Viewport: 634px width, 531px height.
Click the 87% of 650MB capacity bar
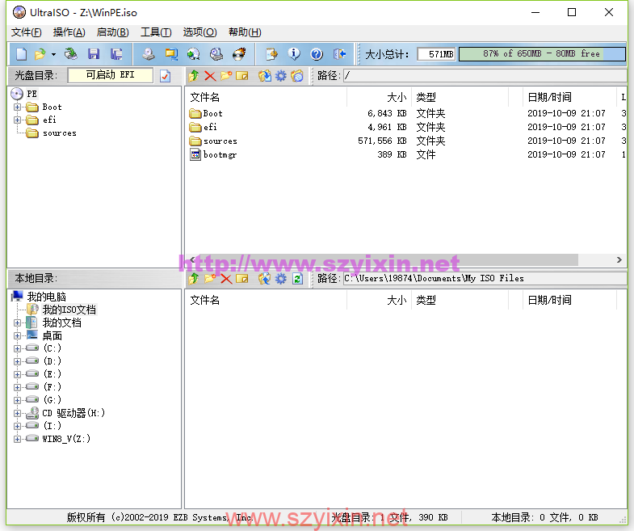542,54
